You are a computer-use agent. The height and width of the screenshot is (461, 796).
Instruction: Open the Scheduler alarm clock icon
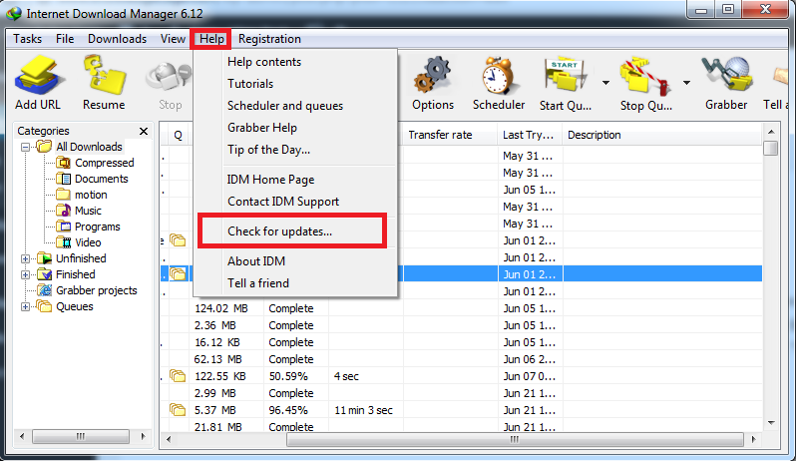tap(498, 75)
